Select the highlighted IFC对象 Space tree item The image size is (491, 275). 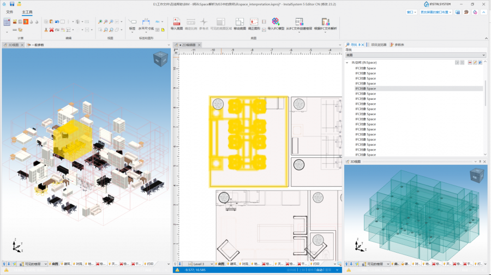[x=365, y=88]
